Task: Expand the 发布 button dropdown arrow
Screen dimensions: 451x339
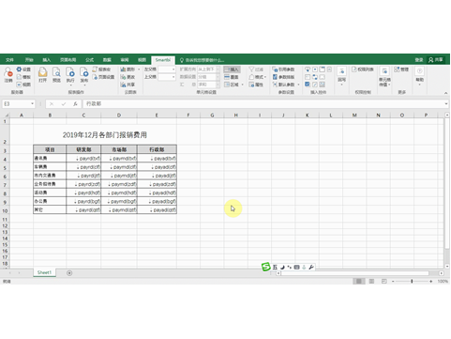Action: pyautogui.click(x=84, y=85)
